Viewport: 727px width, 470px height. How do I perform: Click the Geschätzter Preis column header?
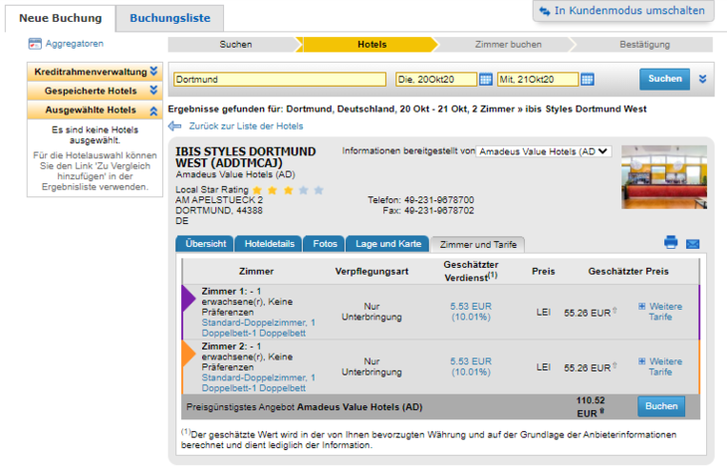click(628, 271)
